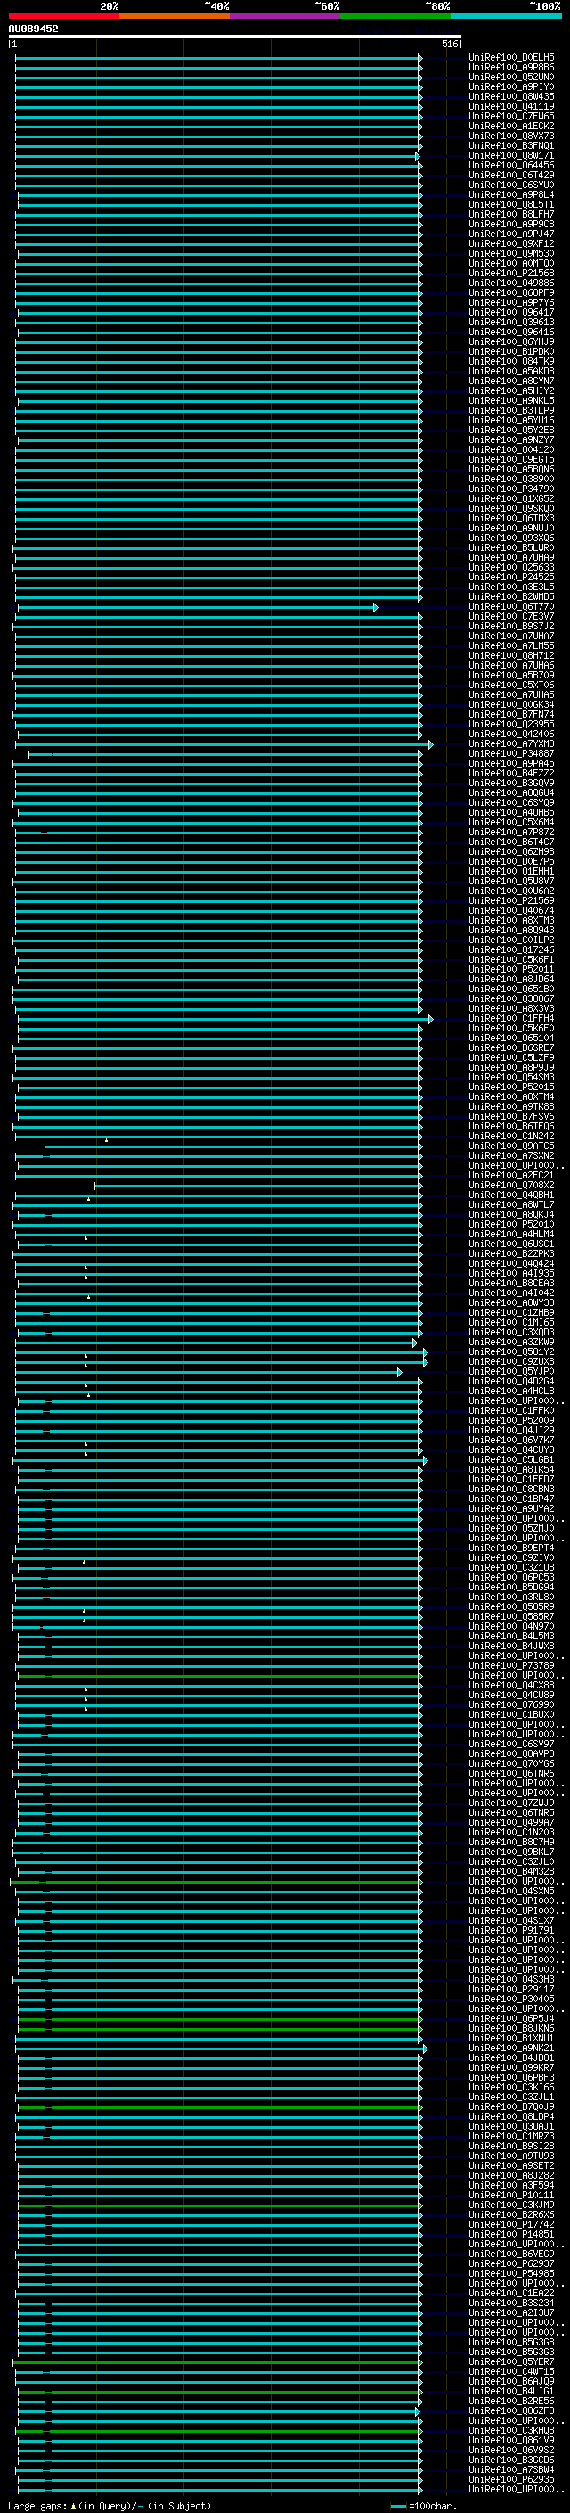Click hit label UniRef100_C1ZHB9
The height and width of the screenshot is (2513, 570).
(511, 1314)
